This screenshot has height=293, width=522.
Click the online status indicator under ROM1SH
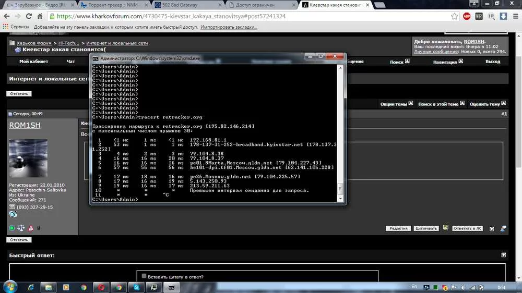11,228
